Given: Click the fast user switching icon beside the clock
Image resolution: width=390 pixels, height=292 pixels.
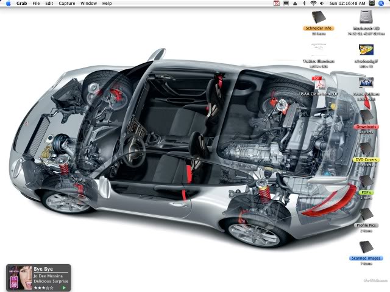Looking at the screenshot, I should pyautogui.click(x=372, y=3).
